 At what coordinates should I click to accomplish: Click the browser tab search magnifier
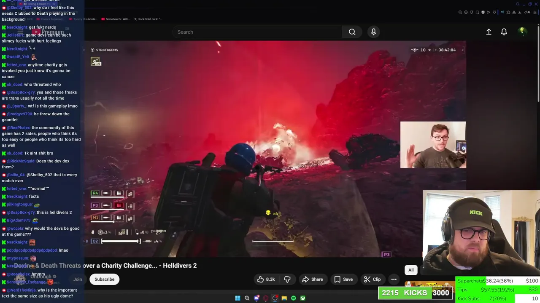[518, 4]
